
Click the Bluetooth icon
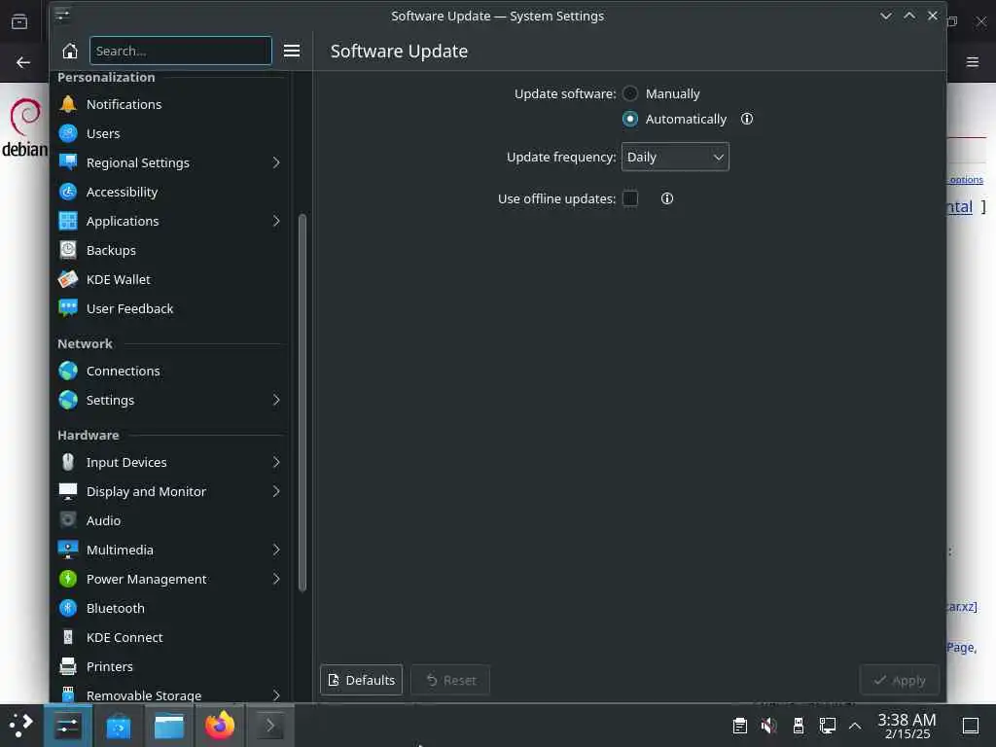[68, 609]
